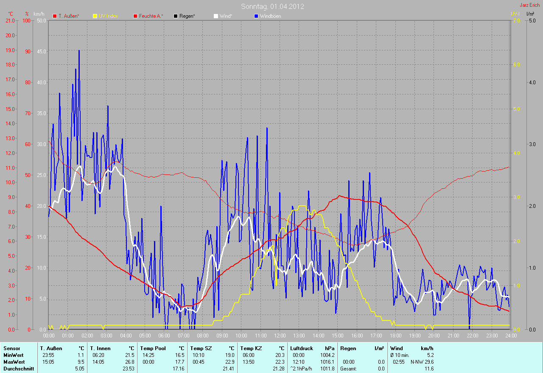Screen dimensions: 543x373
Task: Click the red swatch beside Feuchte A.
Action: coord(135,16)
